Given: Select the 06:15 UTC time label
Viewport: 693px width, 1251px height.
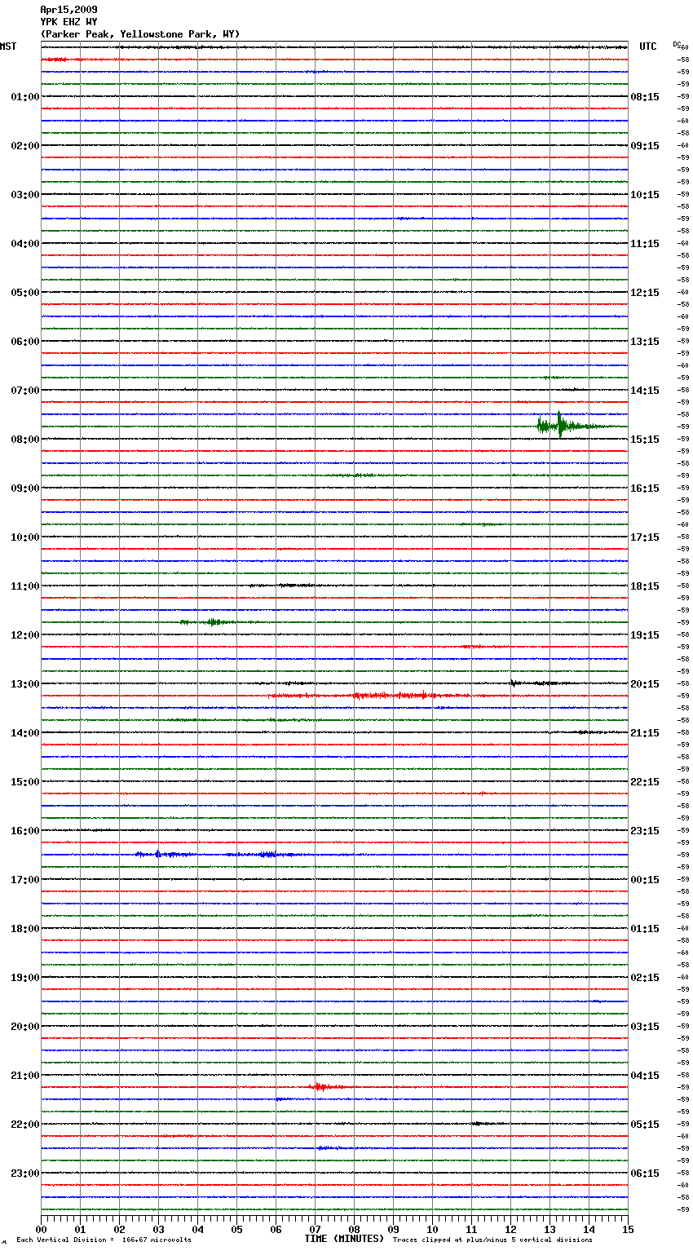Looking at the screenshot, I should click(x=645, y=1174).
